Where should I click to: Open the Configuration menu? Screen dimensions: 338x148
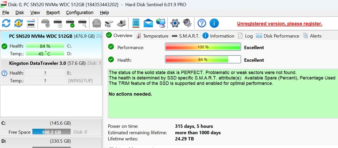[x=80, y=13]
